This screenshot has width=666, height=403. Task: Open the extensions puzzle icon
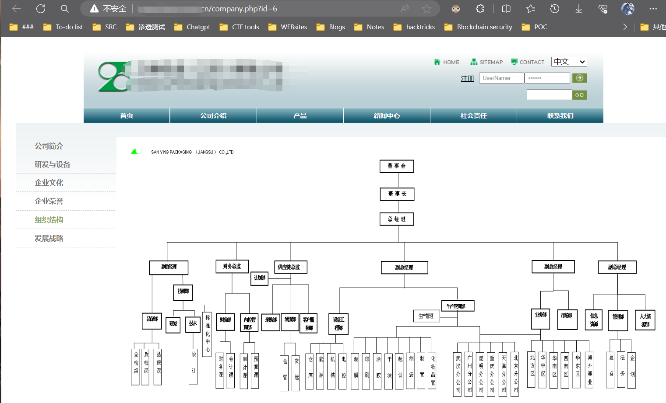[x=480, y=9]
